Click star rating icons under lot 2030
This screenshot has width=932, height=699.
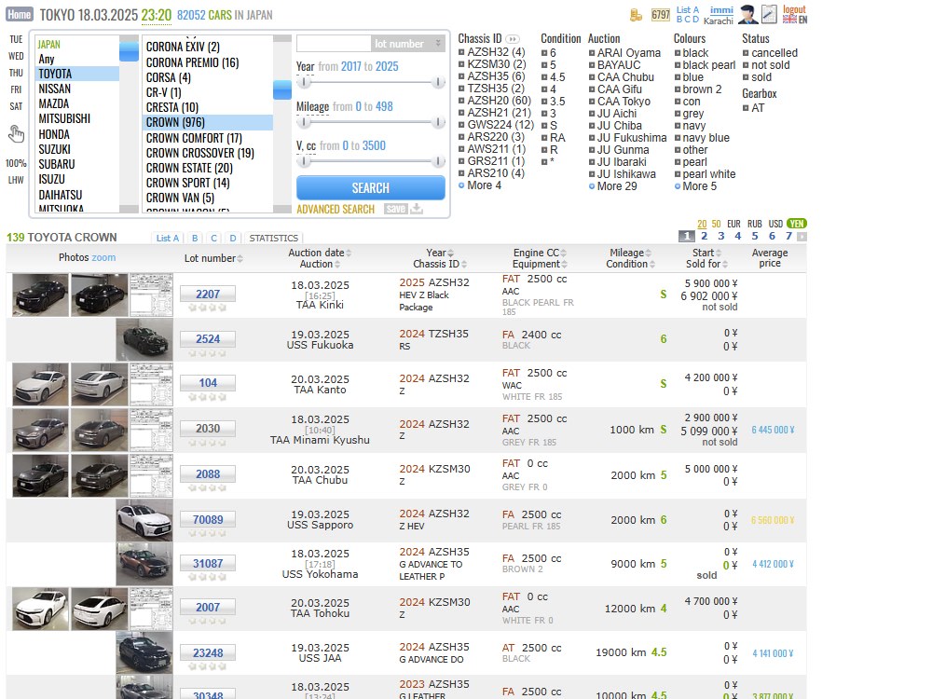coord(208,442)
